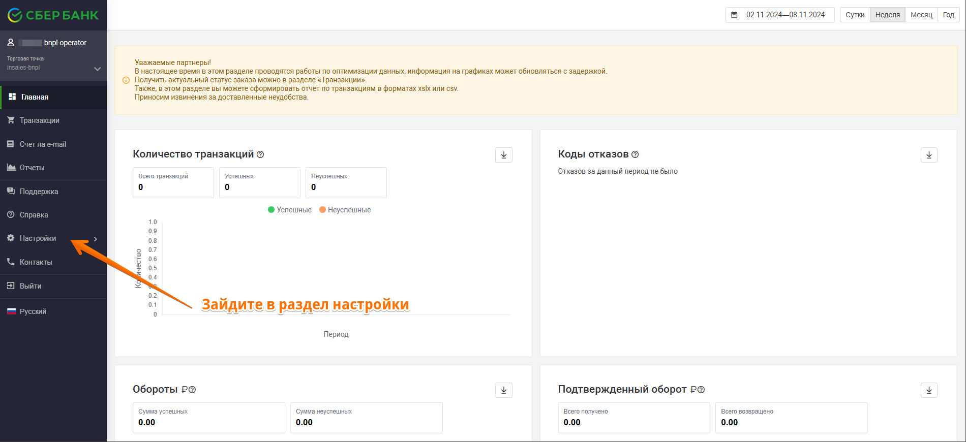Expand the Настройки submenu arrow
Image resolution: width=966 pixels, height=442 pixels.
(x=95, y=239)
